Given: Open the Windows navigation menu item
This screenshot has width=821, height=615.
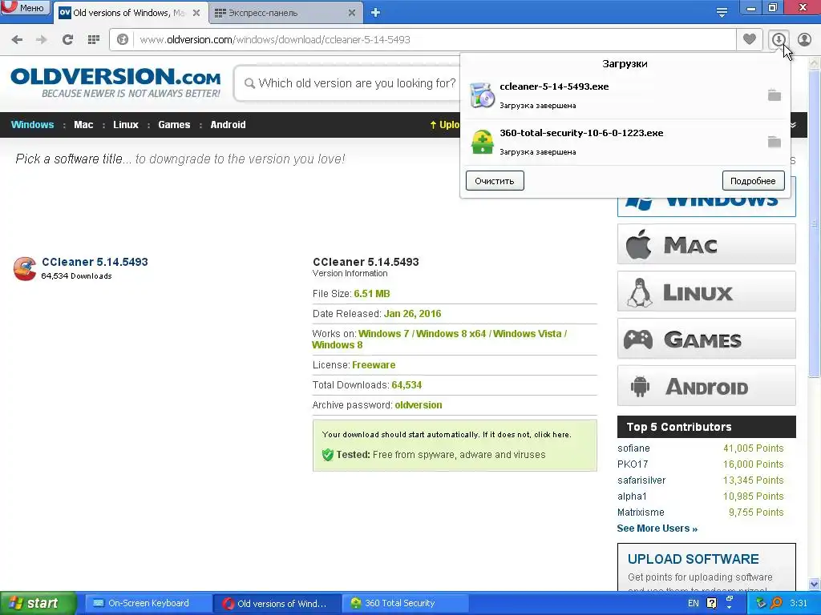Looking at the screenshot, I should pyautogui.click(x=32, y=124).
